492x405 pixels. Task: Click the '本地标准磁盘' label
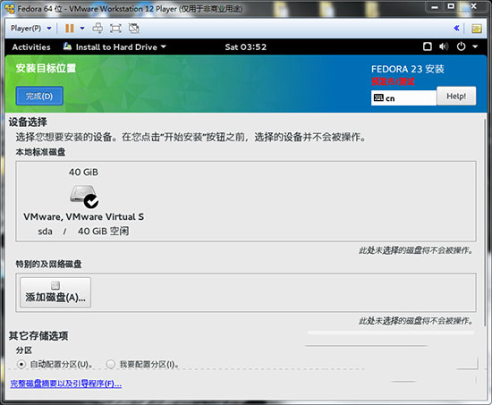coord(40,152)
